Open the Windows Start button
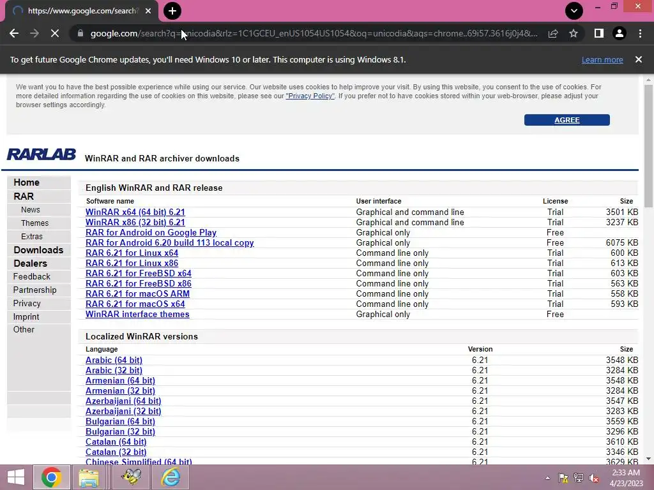The height and width of the screenshot is (490, 654). click(x=16, y=477)
